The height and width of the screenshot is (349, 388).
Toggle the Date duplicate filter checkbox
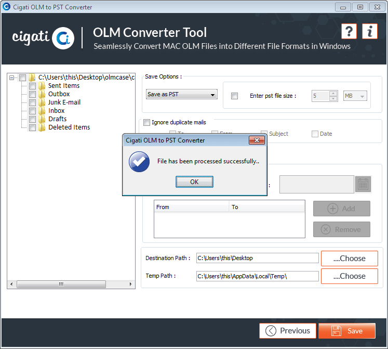coord(315,134)
